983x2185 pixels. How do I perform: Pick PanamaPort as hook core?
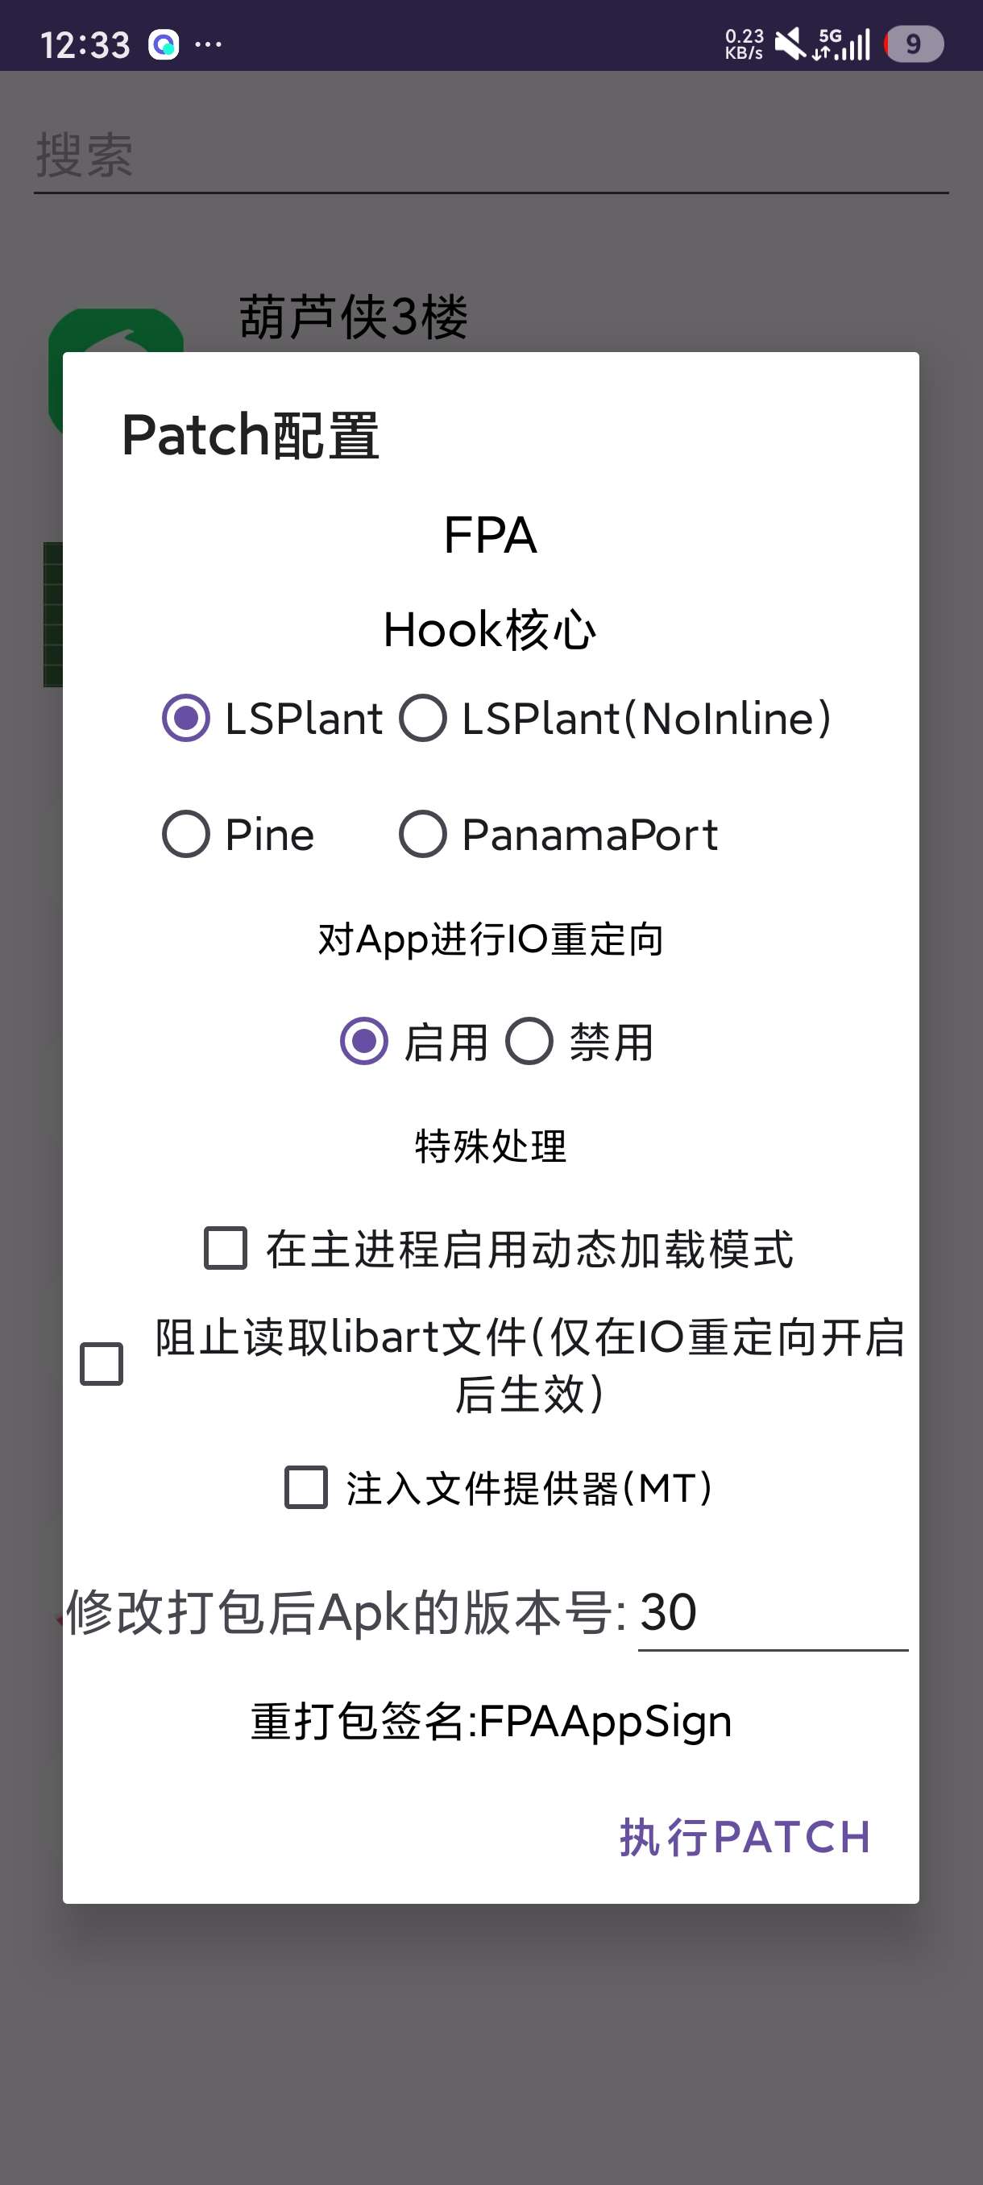click(x=423, y=835)
